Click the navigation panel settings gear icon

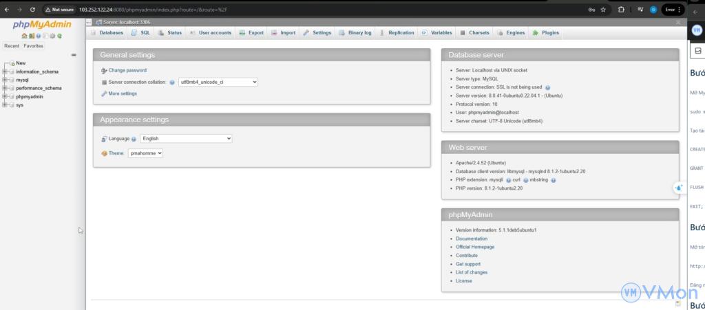click(x=52, y=36)
